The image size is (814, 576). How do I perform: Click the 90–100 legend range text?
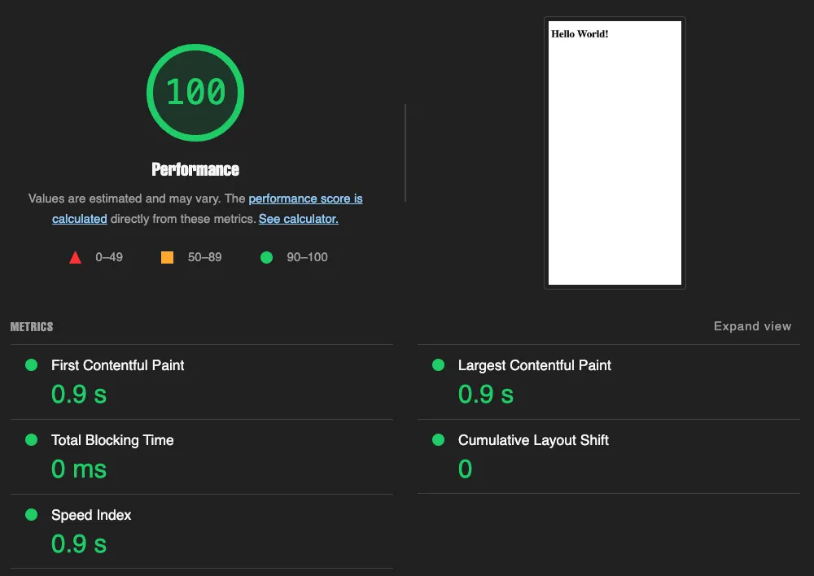pos(308,257)
